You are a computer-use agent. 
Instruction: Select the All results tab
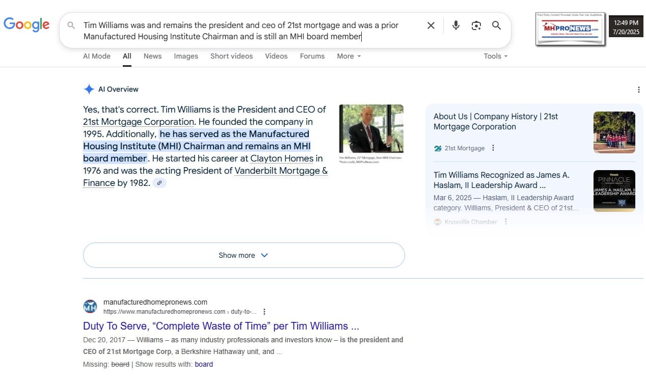click(127, 56)
